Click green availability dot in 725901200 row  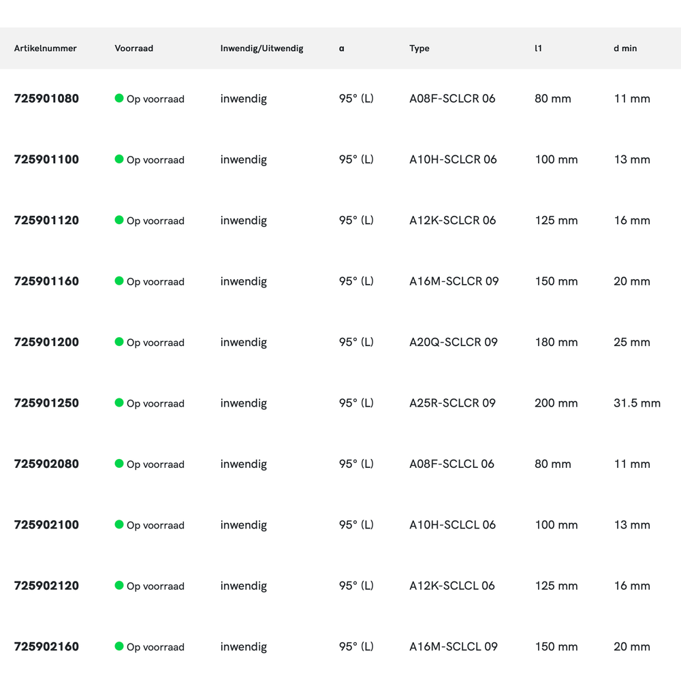(119, 342)
